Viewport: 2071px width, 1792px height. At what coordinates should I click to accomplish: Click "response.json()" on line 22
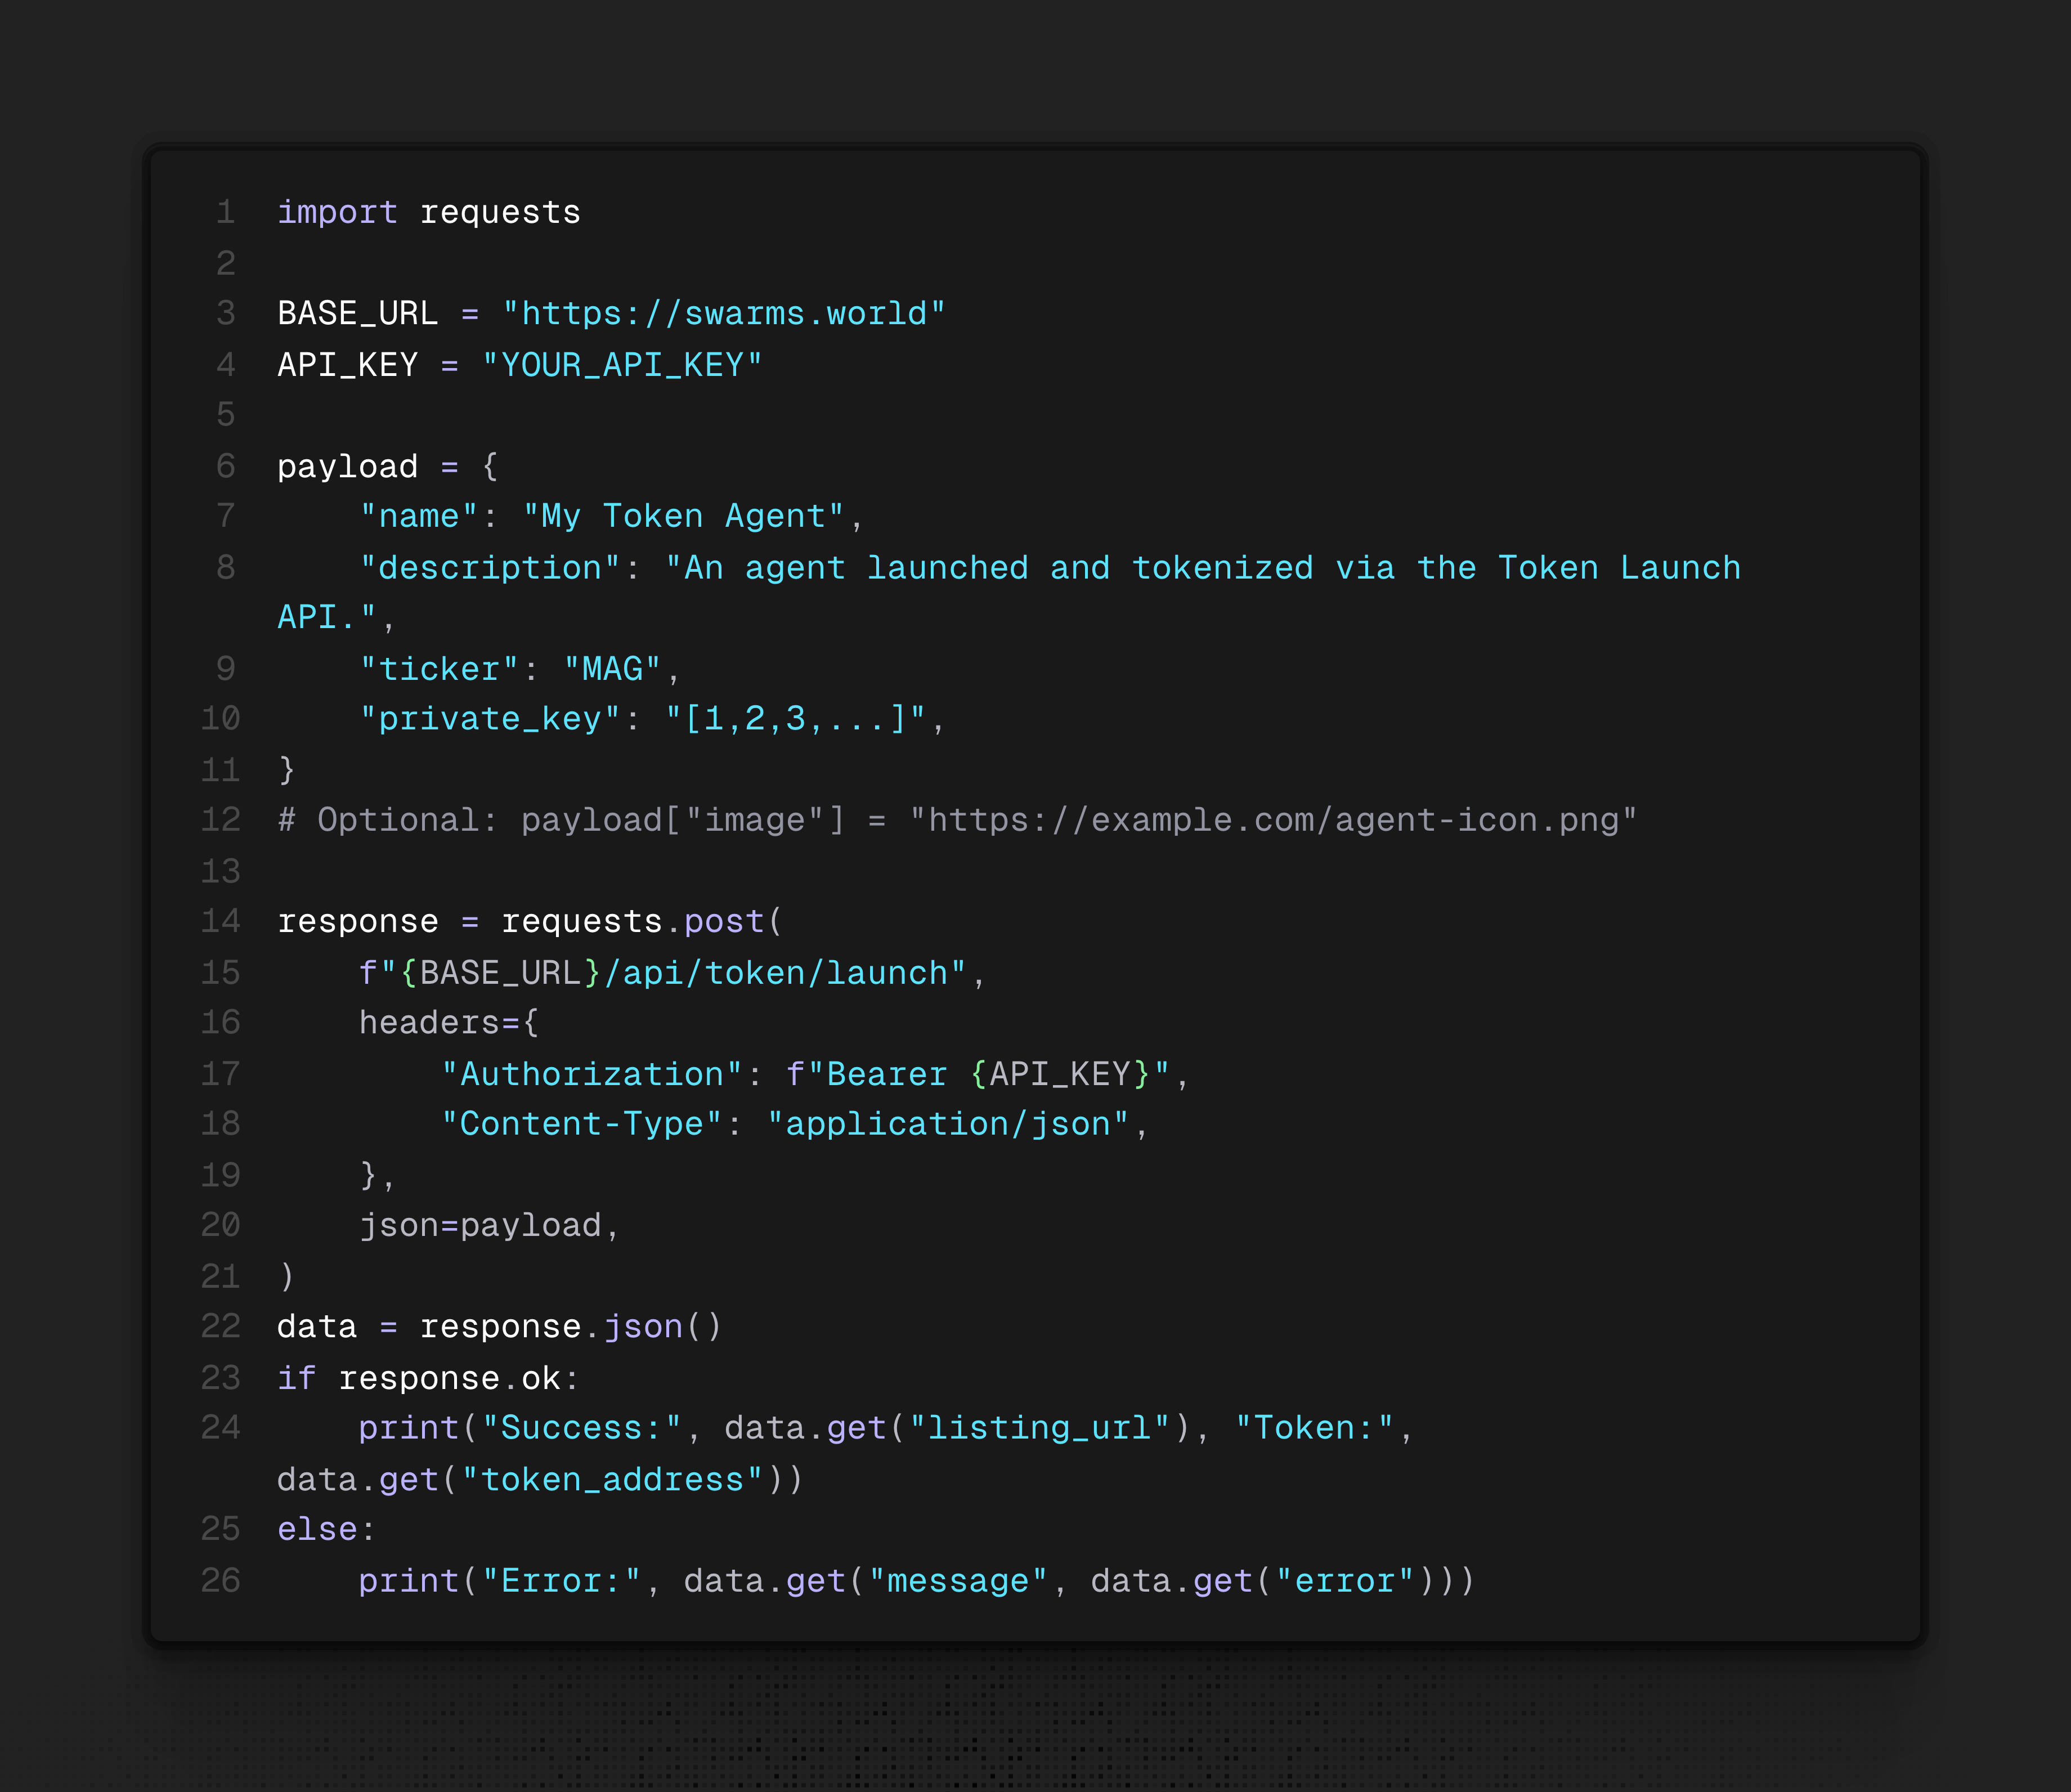coord(570,1327)
